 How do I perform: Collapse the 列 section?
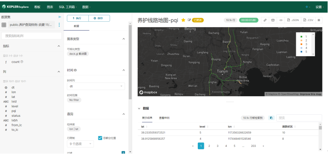pos(59,71)
